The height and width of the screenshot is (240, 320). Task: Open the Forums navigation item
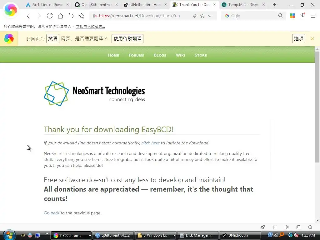pyautogui.click(x=136, y=55)
